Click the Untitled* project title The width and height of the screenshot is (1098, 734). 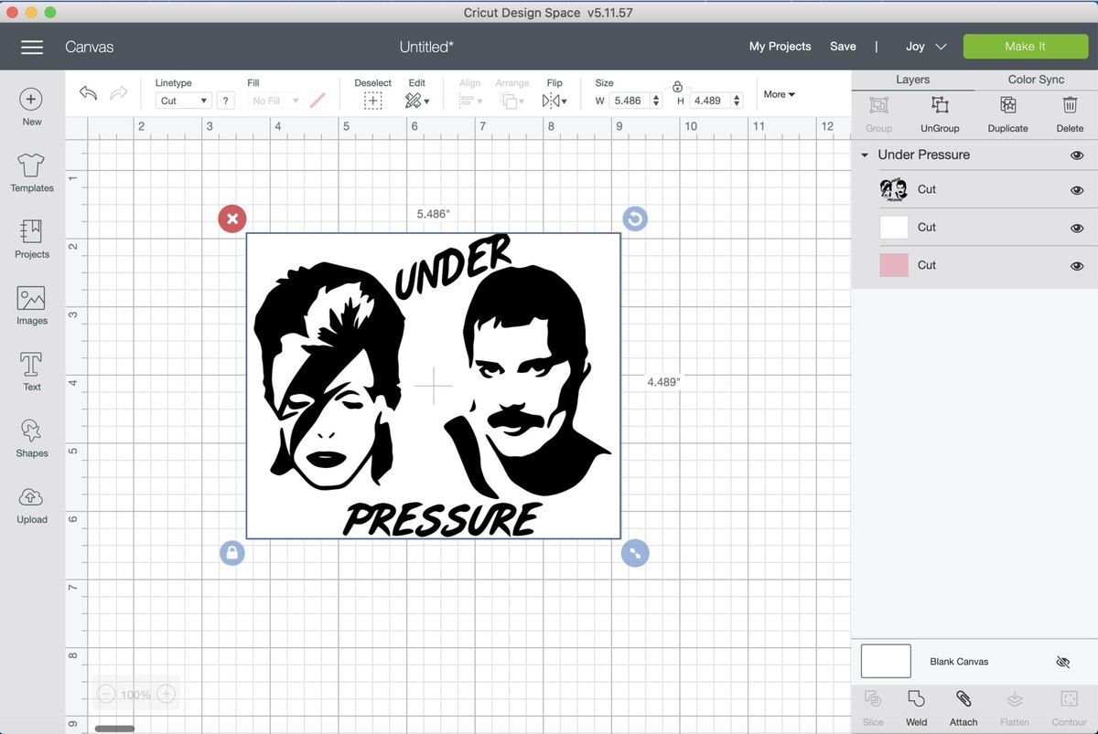(x=426, y=47)
